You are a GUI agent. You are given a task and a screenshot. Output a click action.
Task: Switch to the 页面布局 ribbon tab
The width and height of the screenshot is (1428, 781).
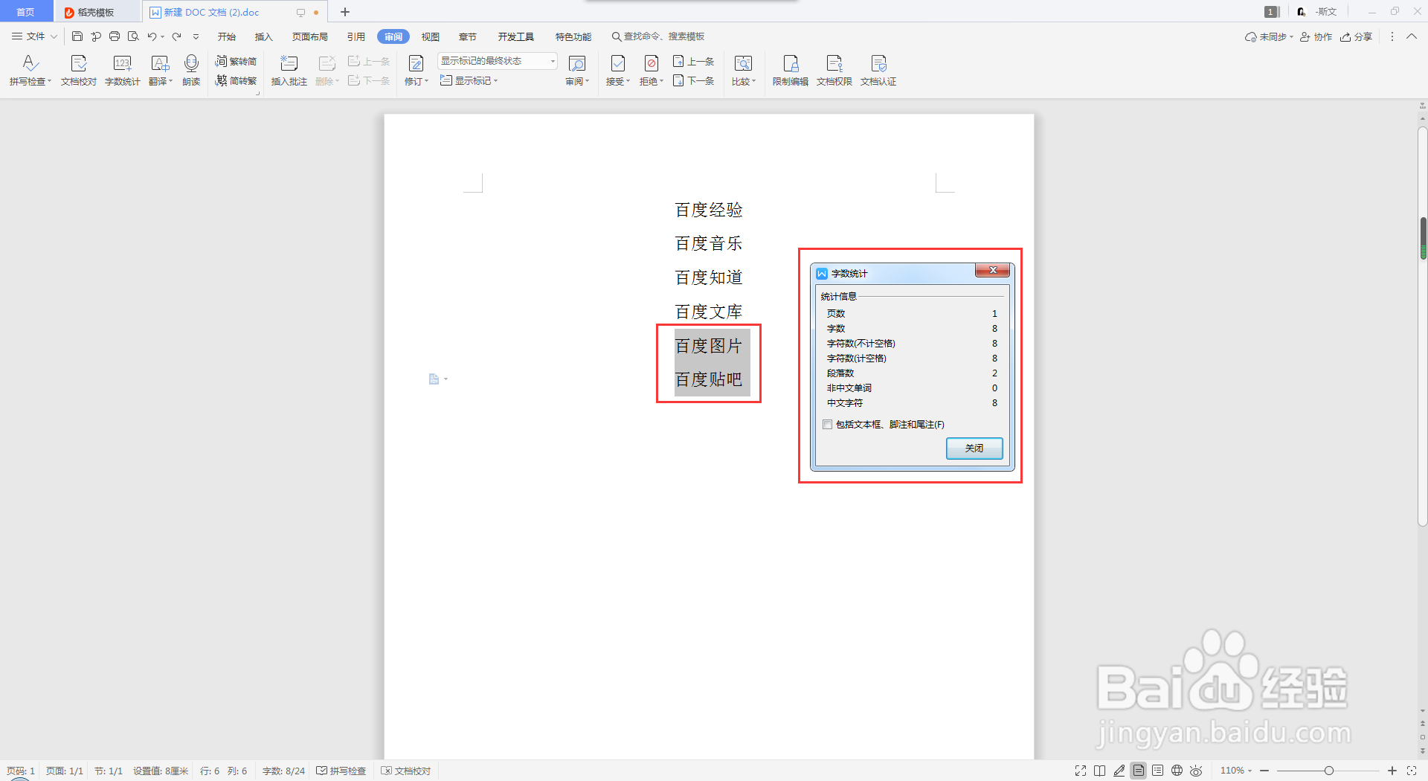pyautogui.click(x=310, y=36)
